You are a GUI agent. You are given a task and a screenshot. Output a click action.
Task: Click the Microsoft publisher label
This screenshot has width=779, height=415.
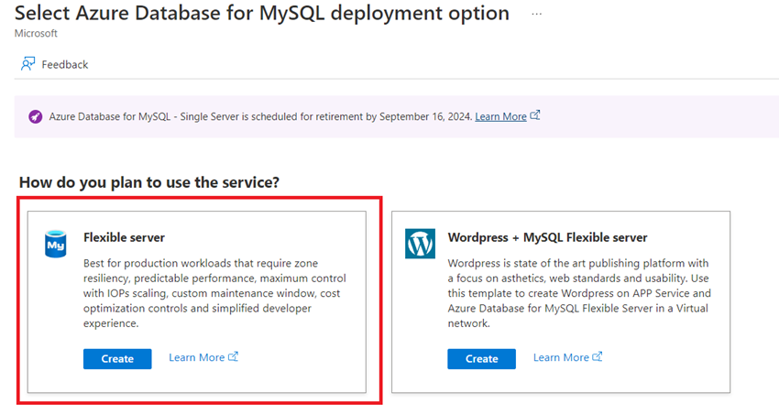click(36, 33)
